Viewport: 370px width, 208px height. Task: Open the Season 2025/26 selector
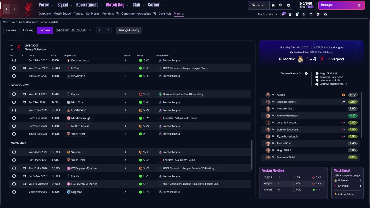[73, 30]
